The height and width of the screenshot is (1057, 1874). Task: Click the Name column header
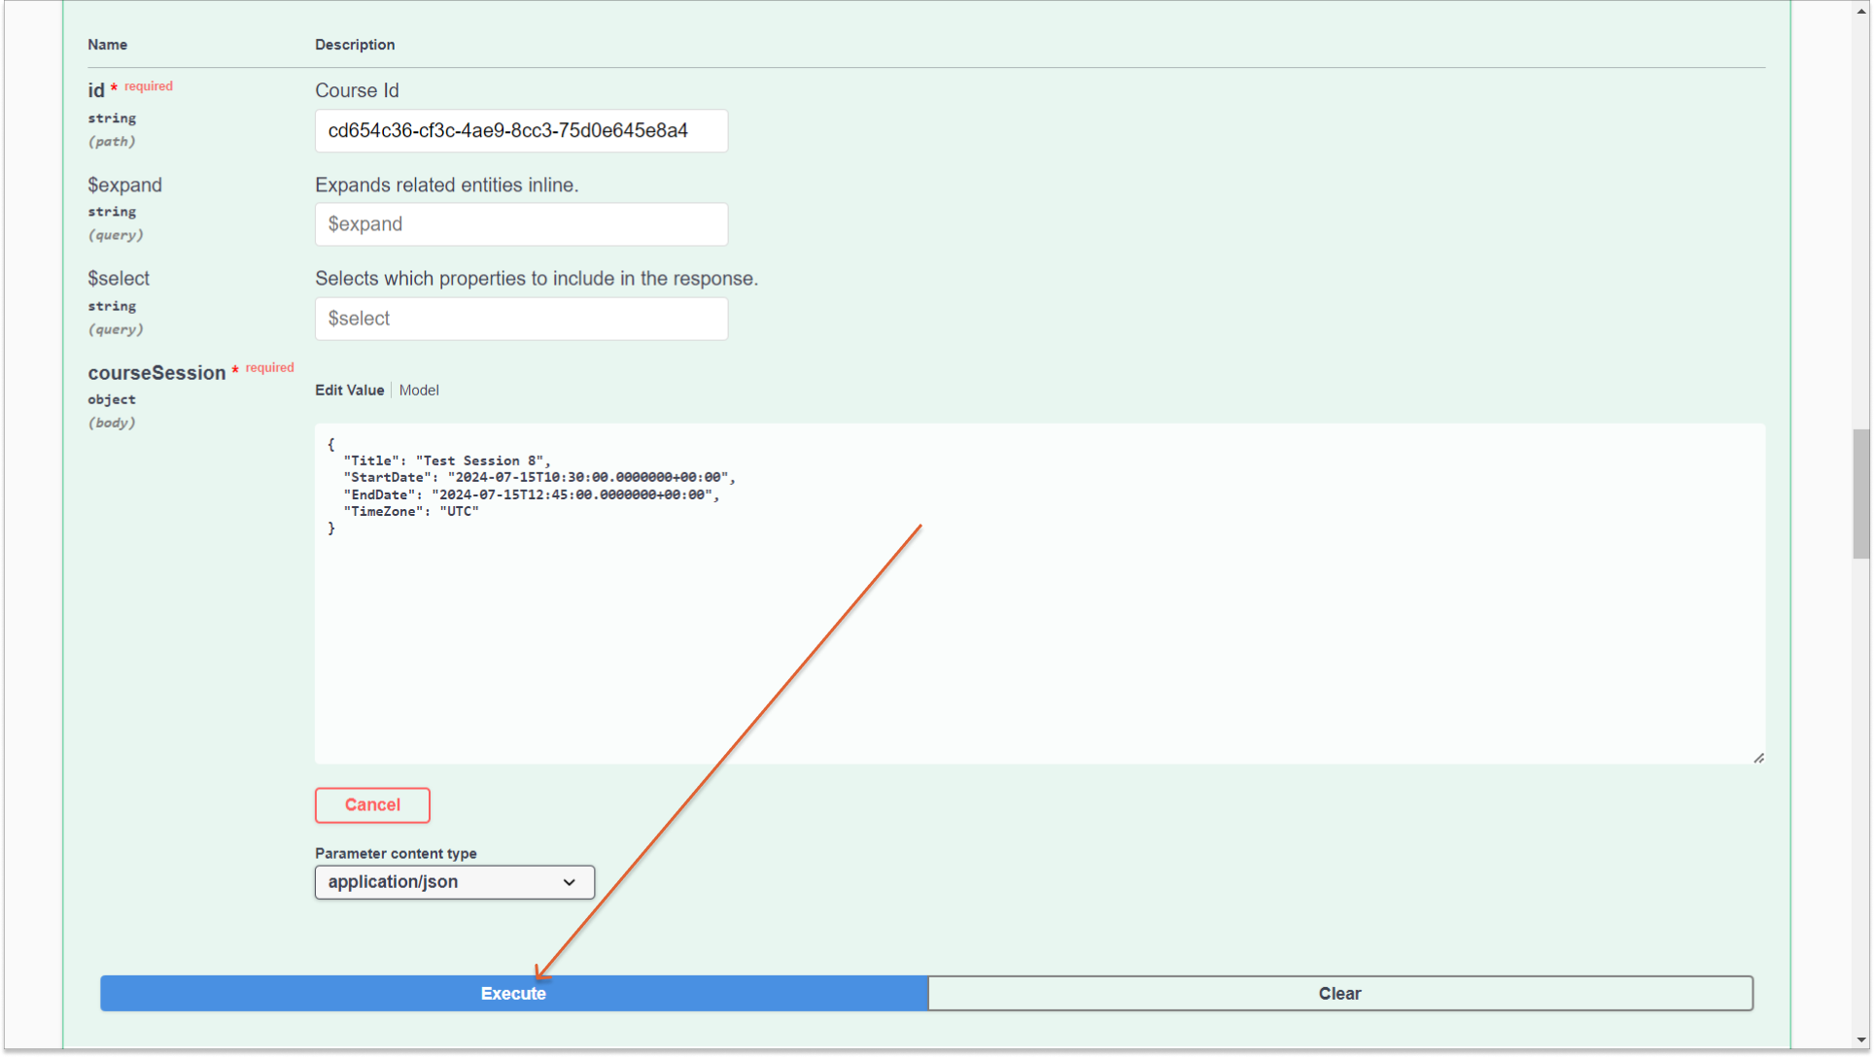[107, 45]
